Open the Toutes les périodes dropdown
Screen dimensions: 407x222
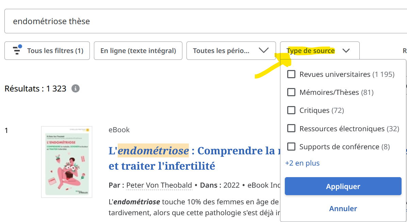click(231, 51)
